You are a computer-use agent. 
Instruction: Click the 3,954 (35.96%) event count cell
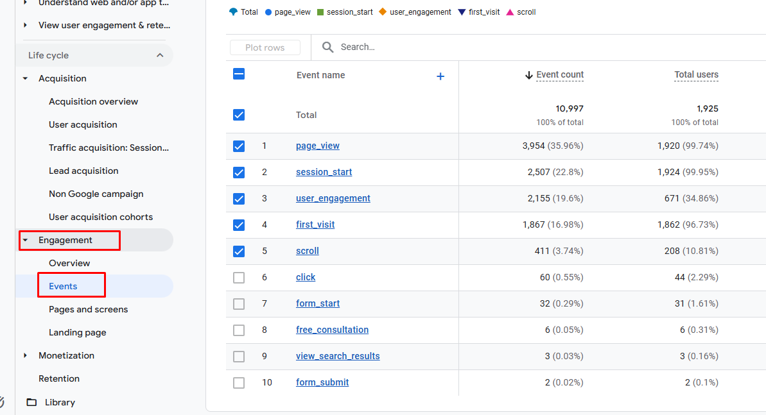[x=553, y=146]
